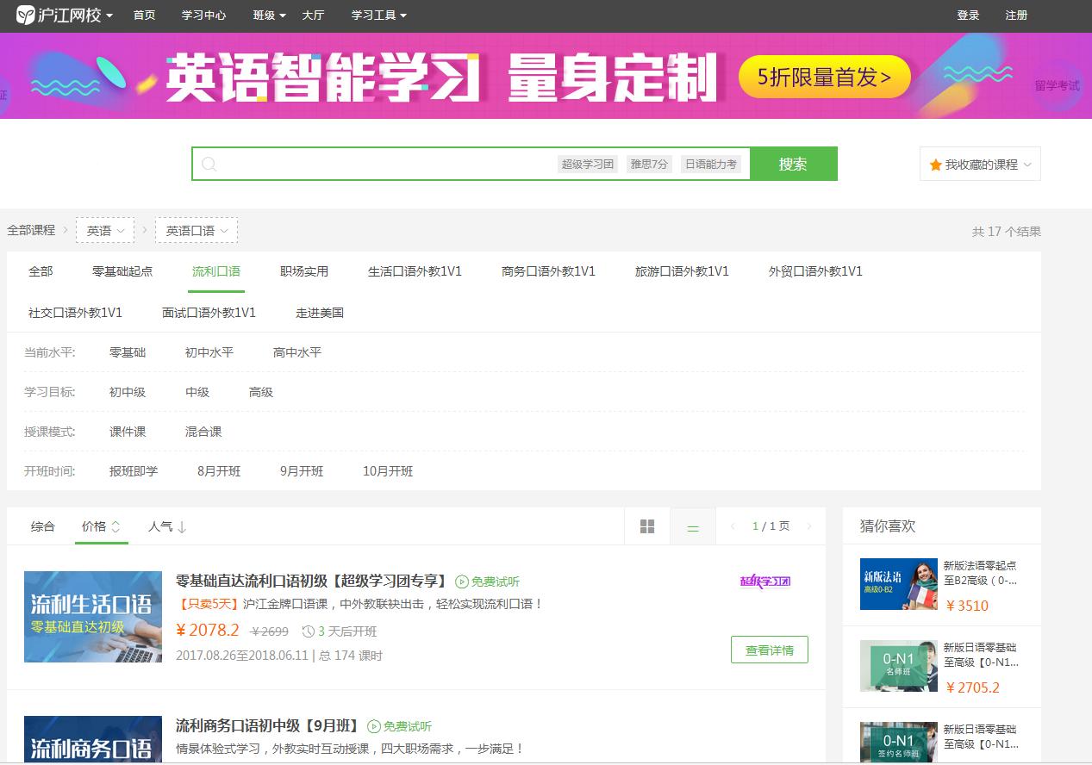This screenshot has width=1092, height=765.
Task: Toggle the 零基础 level filter
Action: click(128, 351)
